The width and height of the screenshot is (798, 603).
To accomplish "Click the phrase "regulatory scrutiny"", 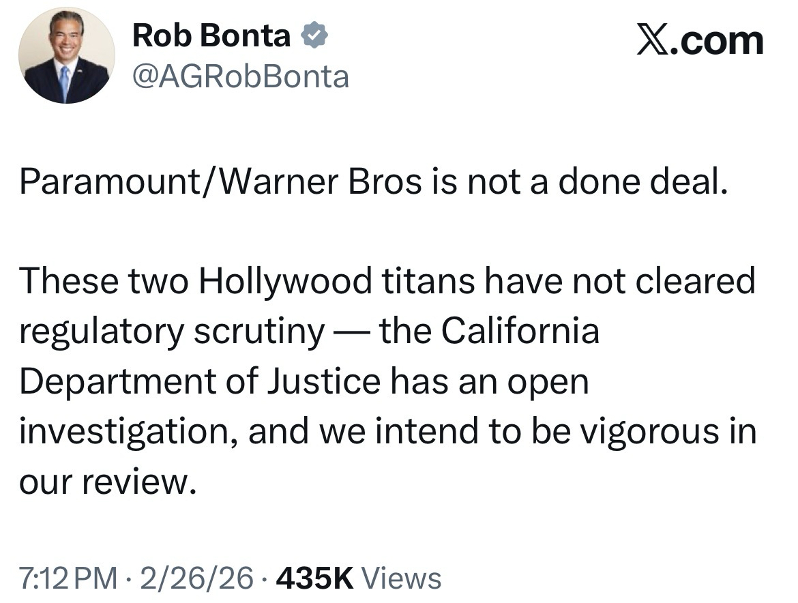I will [x=172, y=332].
